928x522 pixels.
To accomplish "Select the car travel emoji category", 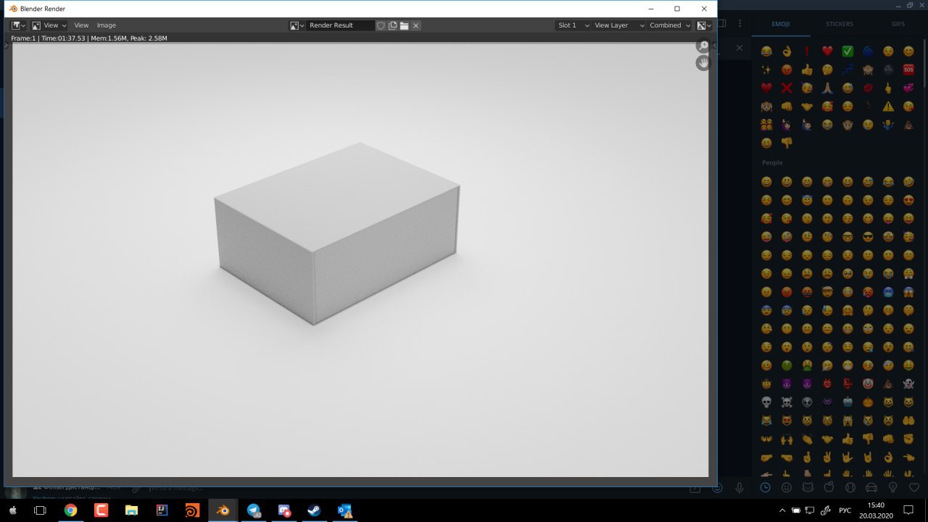I will [872, 487].
